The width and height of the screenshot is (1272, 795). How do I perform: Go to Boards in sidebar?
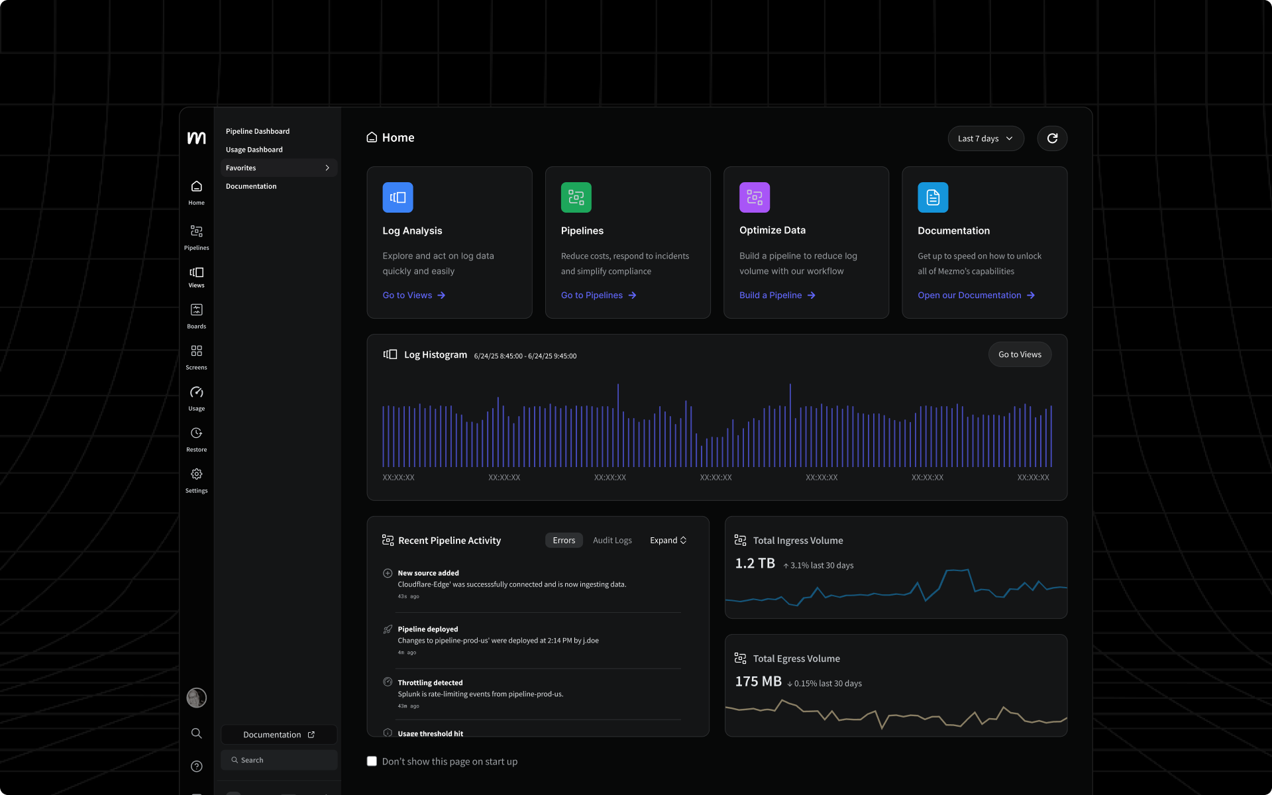tap(196, 315)
